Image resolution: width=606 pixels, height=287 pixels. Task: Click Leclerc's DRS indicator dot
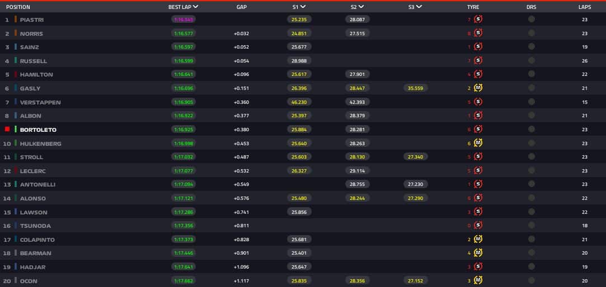pyautogui.click(x=532, y=170)
